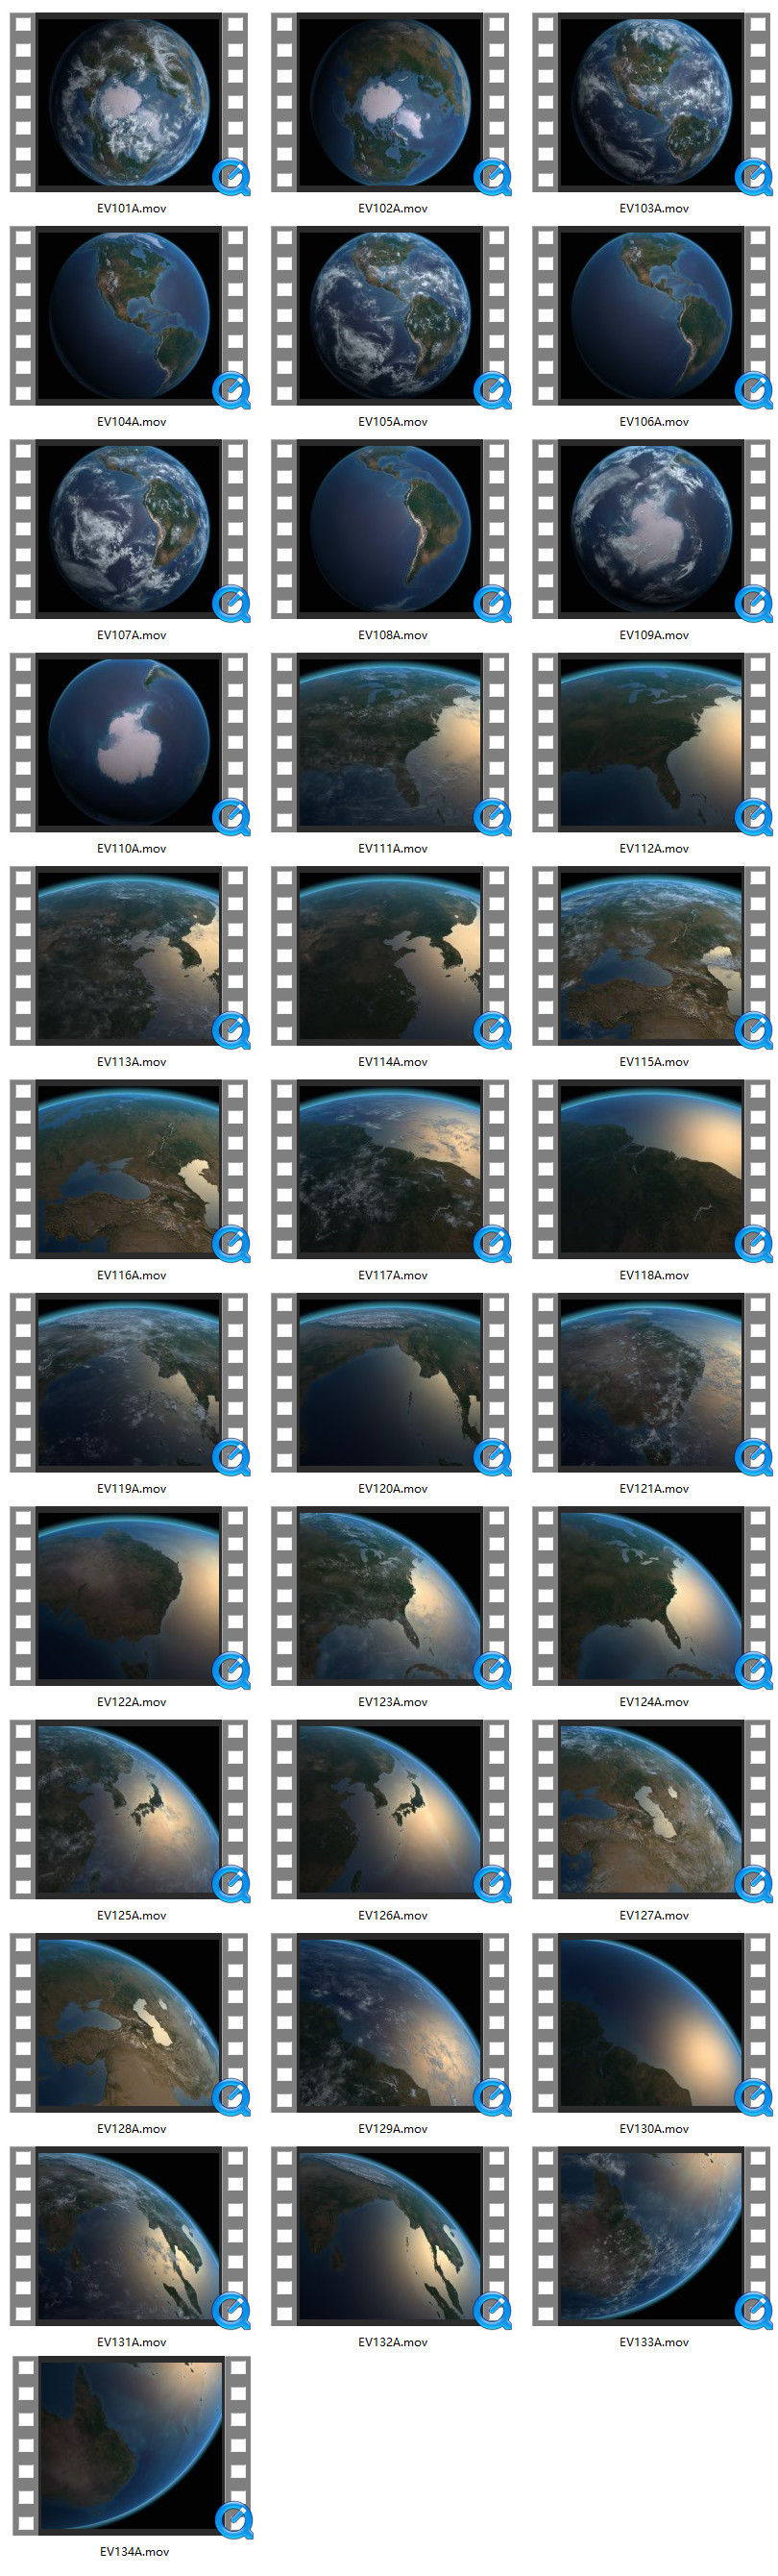Image resolution: width=778 pixels, height=2576 pixels.
Task: Click QuickTime badge on EV121A.mov
Action: (x=754, y=1457)
